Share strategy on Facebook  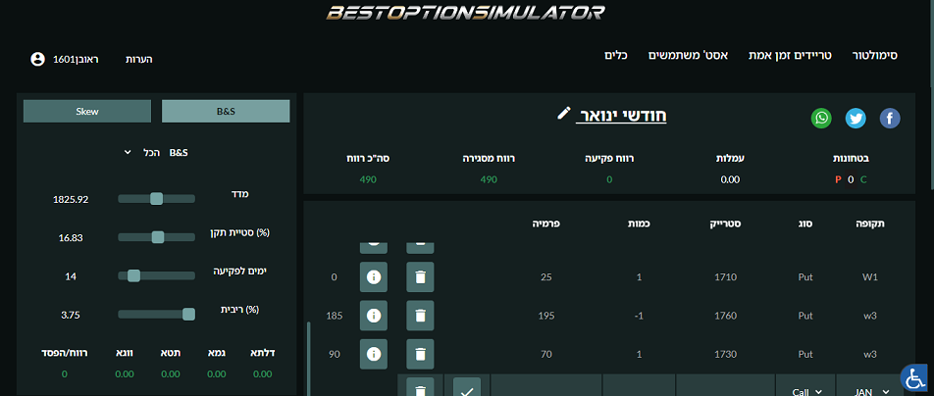(x=890, y=119)
